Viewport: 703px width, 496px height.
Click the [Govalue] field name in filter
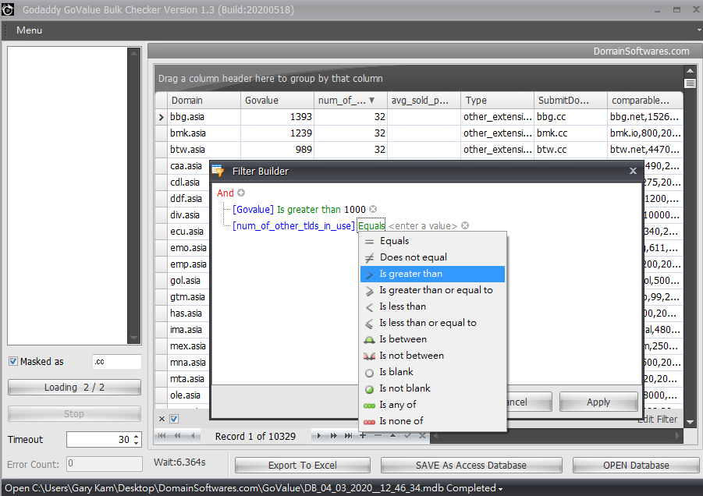pos(253,209)
